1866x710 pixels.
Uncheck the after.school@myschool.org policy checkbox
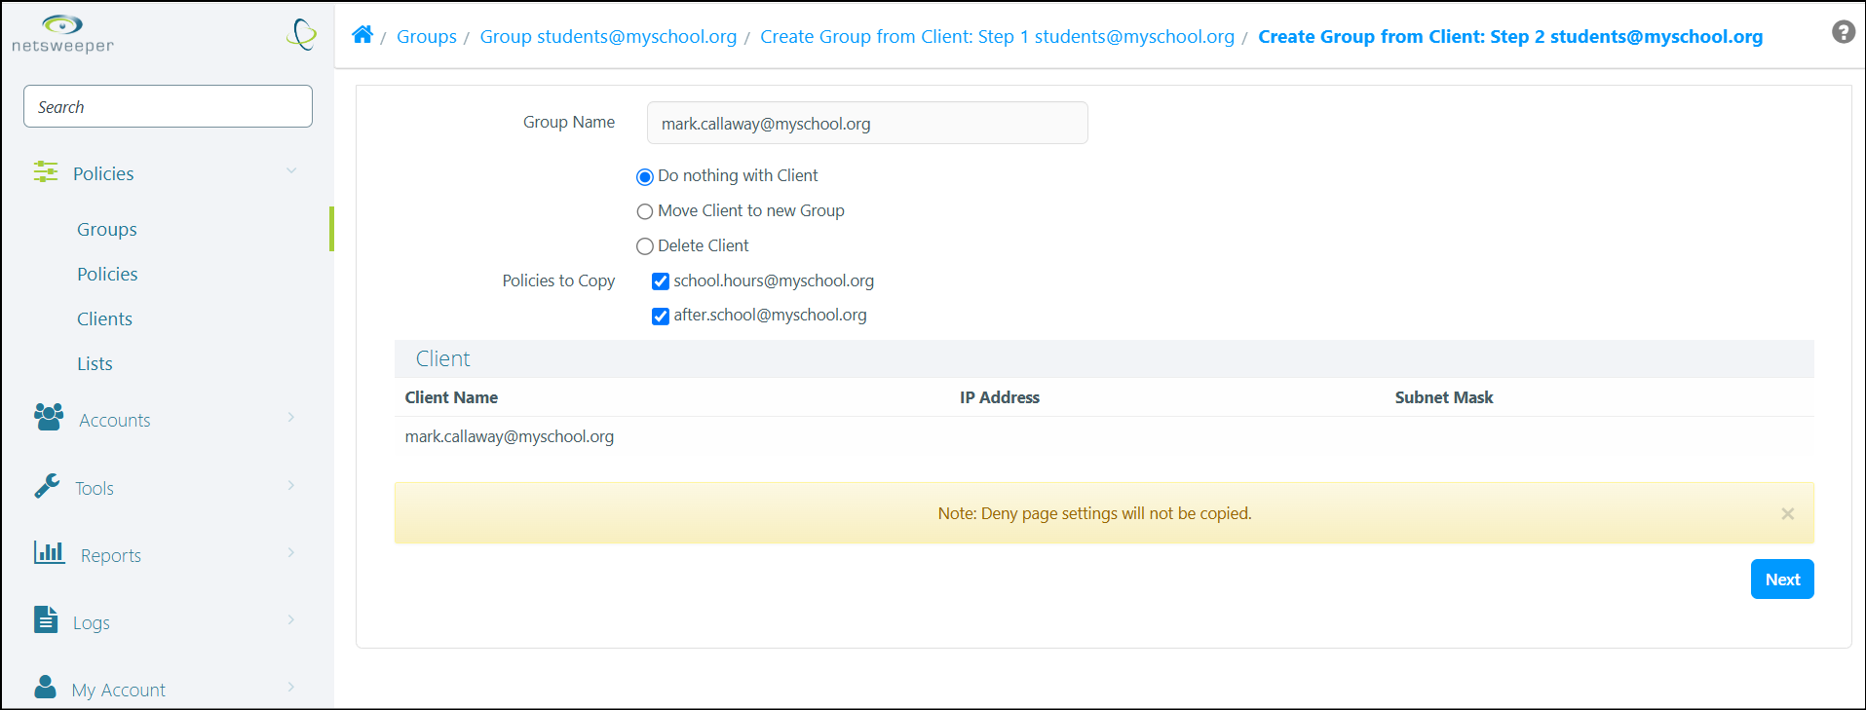(x=661, y=316)
